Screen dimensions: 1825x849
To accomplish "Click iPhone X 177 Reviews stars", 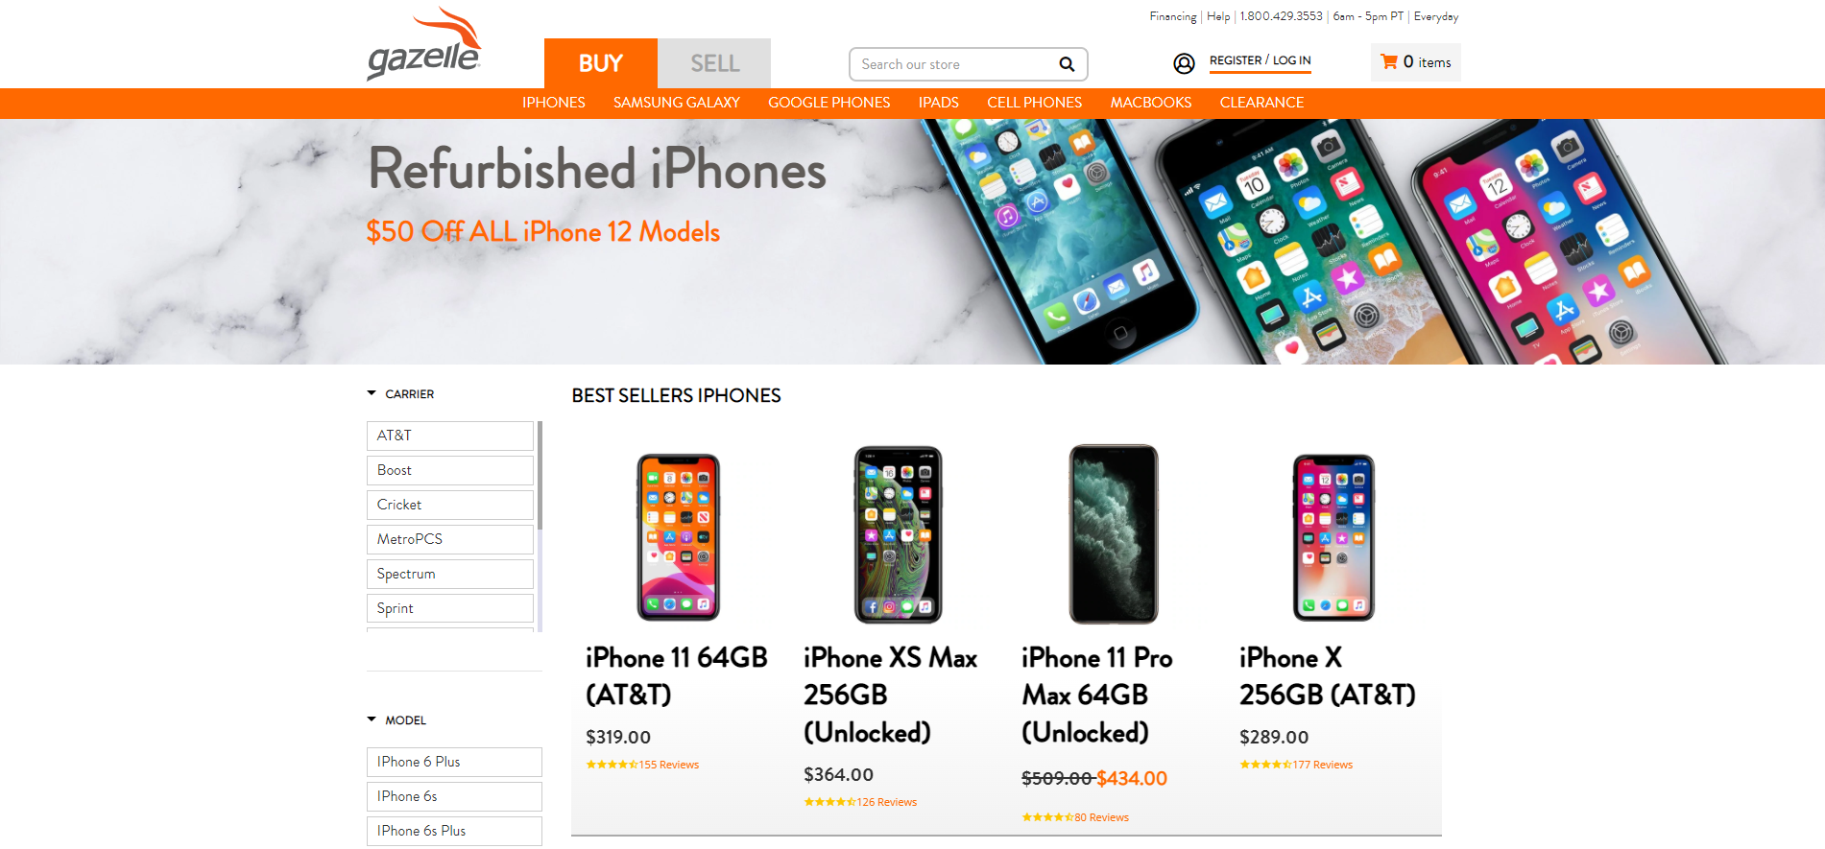I will click(x=1296, y=765).
